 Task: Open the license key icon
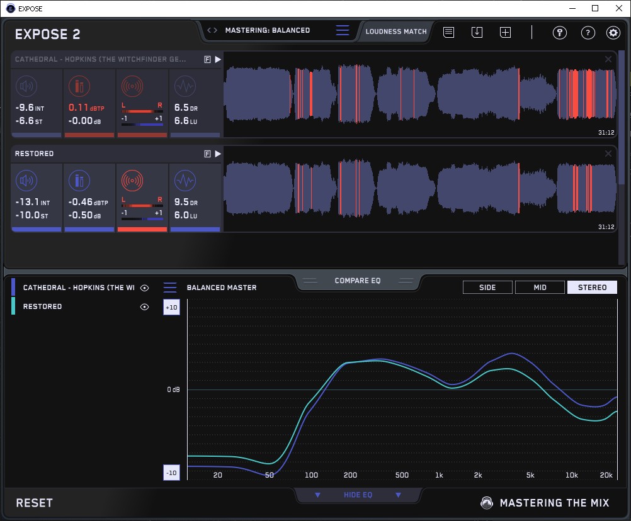pos(559,33)
